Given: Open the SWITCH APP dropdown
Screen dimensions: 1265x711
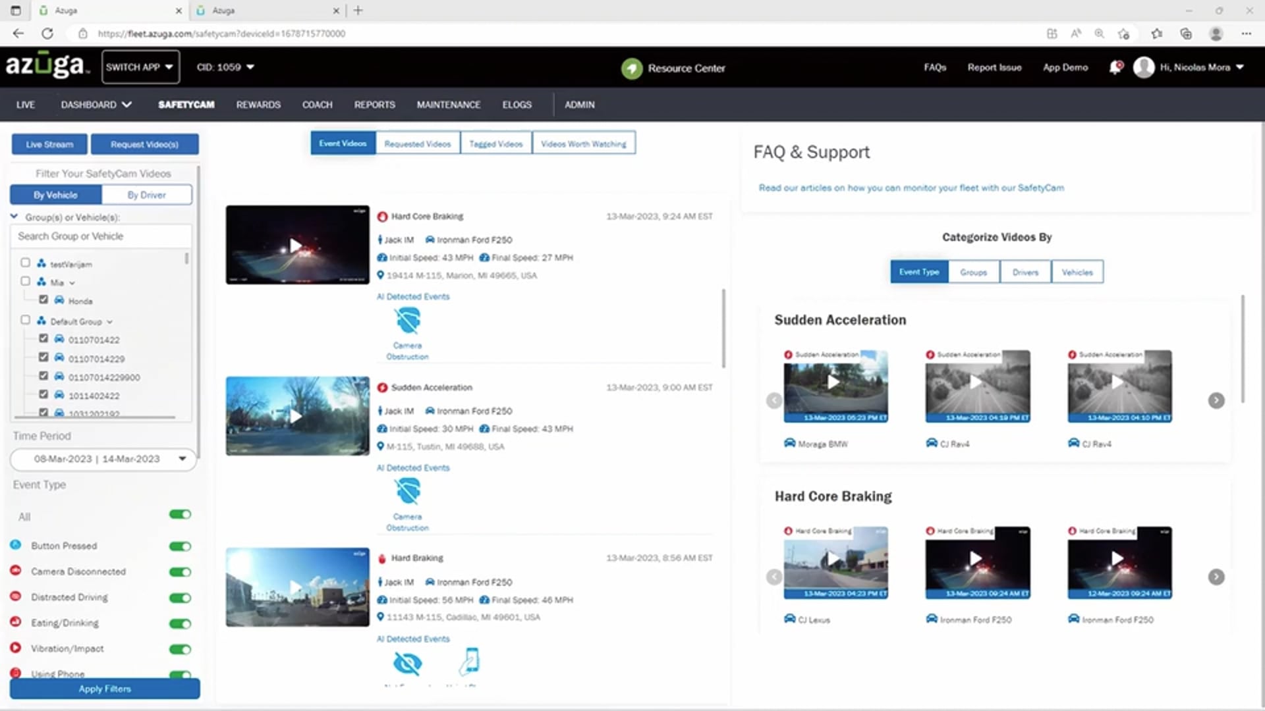Looking at the screenshot, I should (x=140, y=67).
